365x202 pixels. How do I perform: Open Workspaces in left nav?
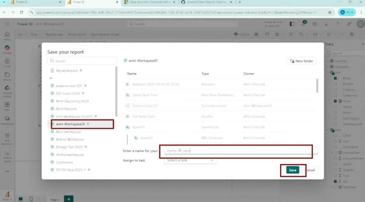[x=7, y=122]
